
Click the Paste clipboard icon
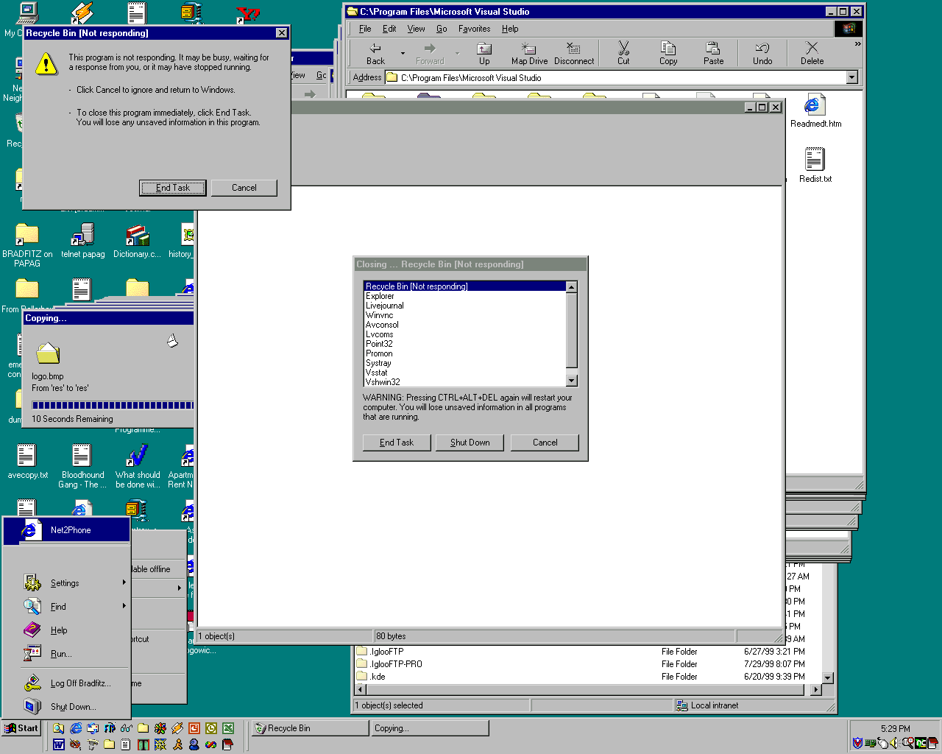(713, 54)
